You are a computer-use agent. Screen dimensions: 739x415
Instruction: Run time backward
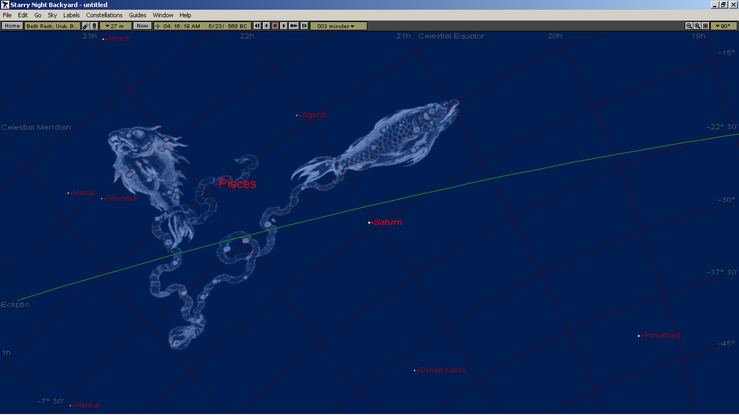(x=266, y=26)
